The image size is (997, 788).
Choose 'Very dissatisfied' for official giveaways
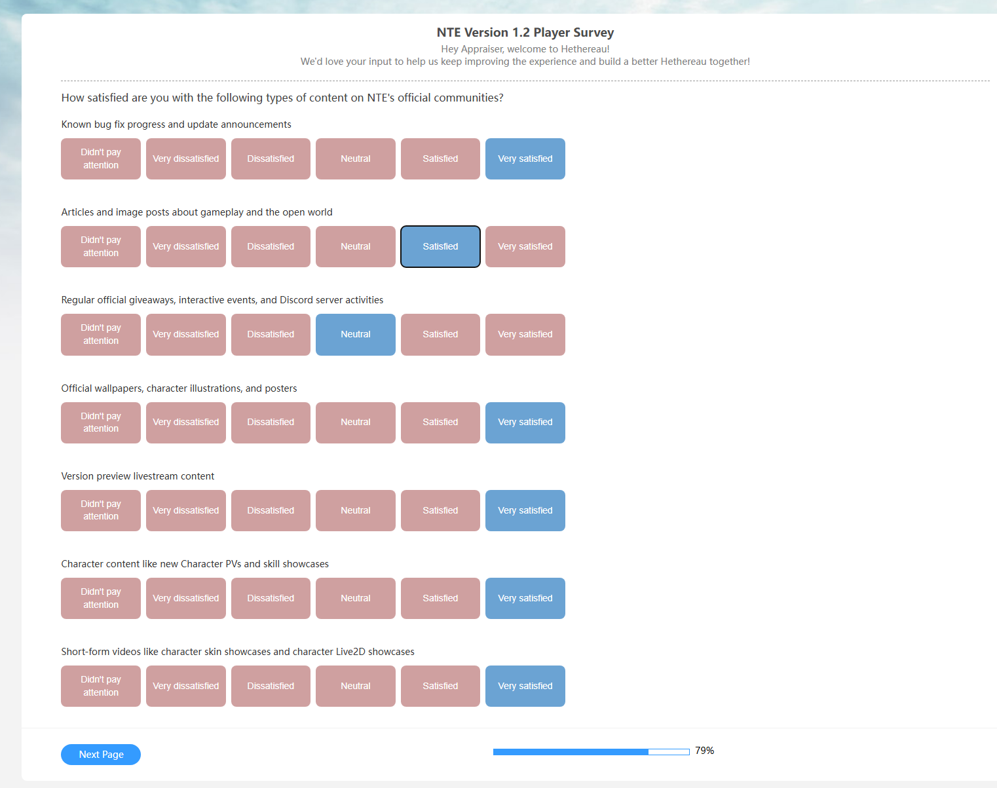point(186,335)
